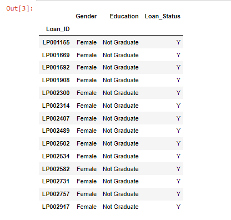Click Not Graduate in the LP002314 row
This screenshot has width=231, height=220.
click(x=120, y=106)
